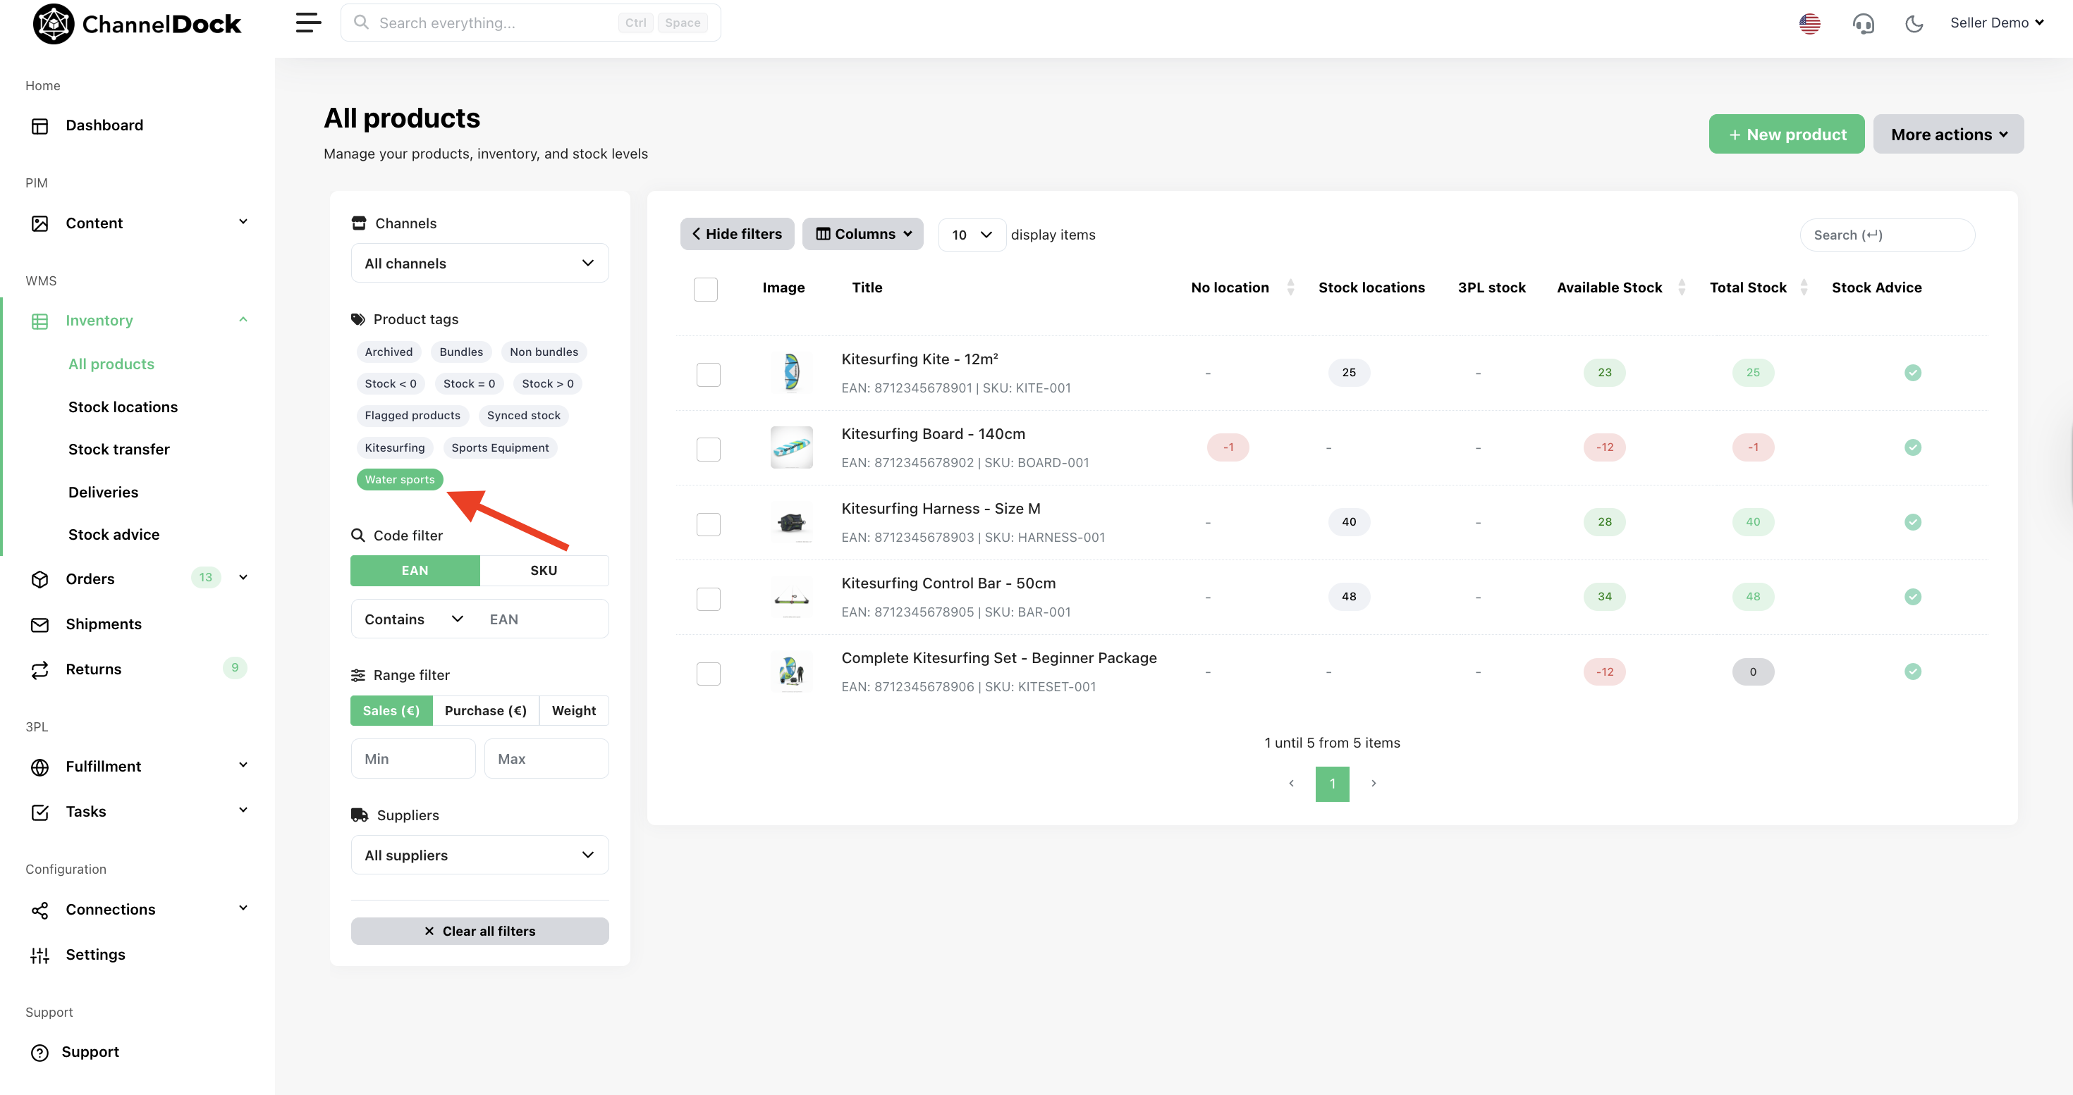
Task: Open the headset support icon
Action: [1863, 23]
